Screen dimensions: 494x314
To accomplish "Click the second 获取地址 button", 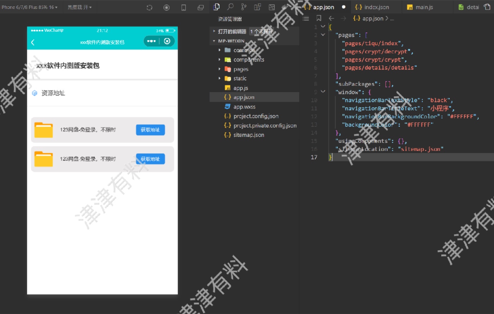I will pos(150,159).
